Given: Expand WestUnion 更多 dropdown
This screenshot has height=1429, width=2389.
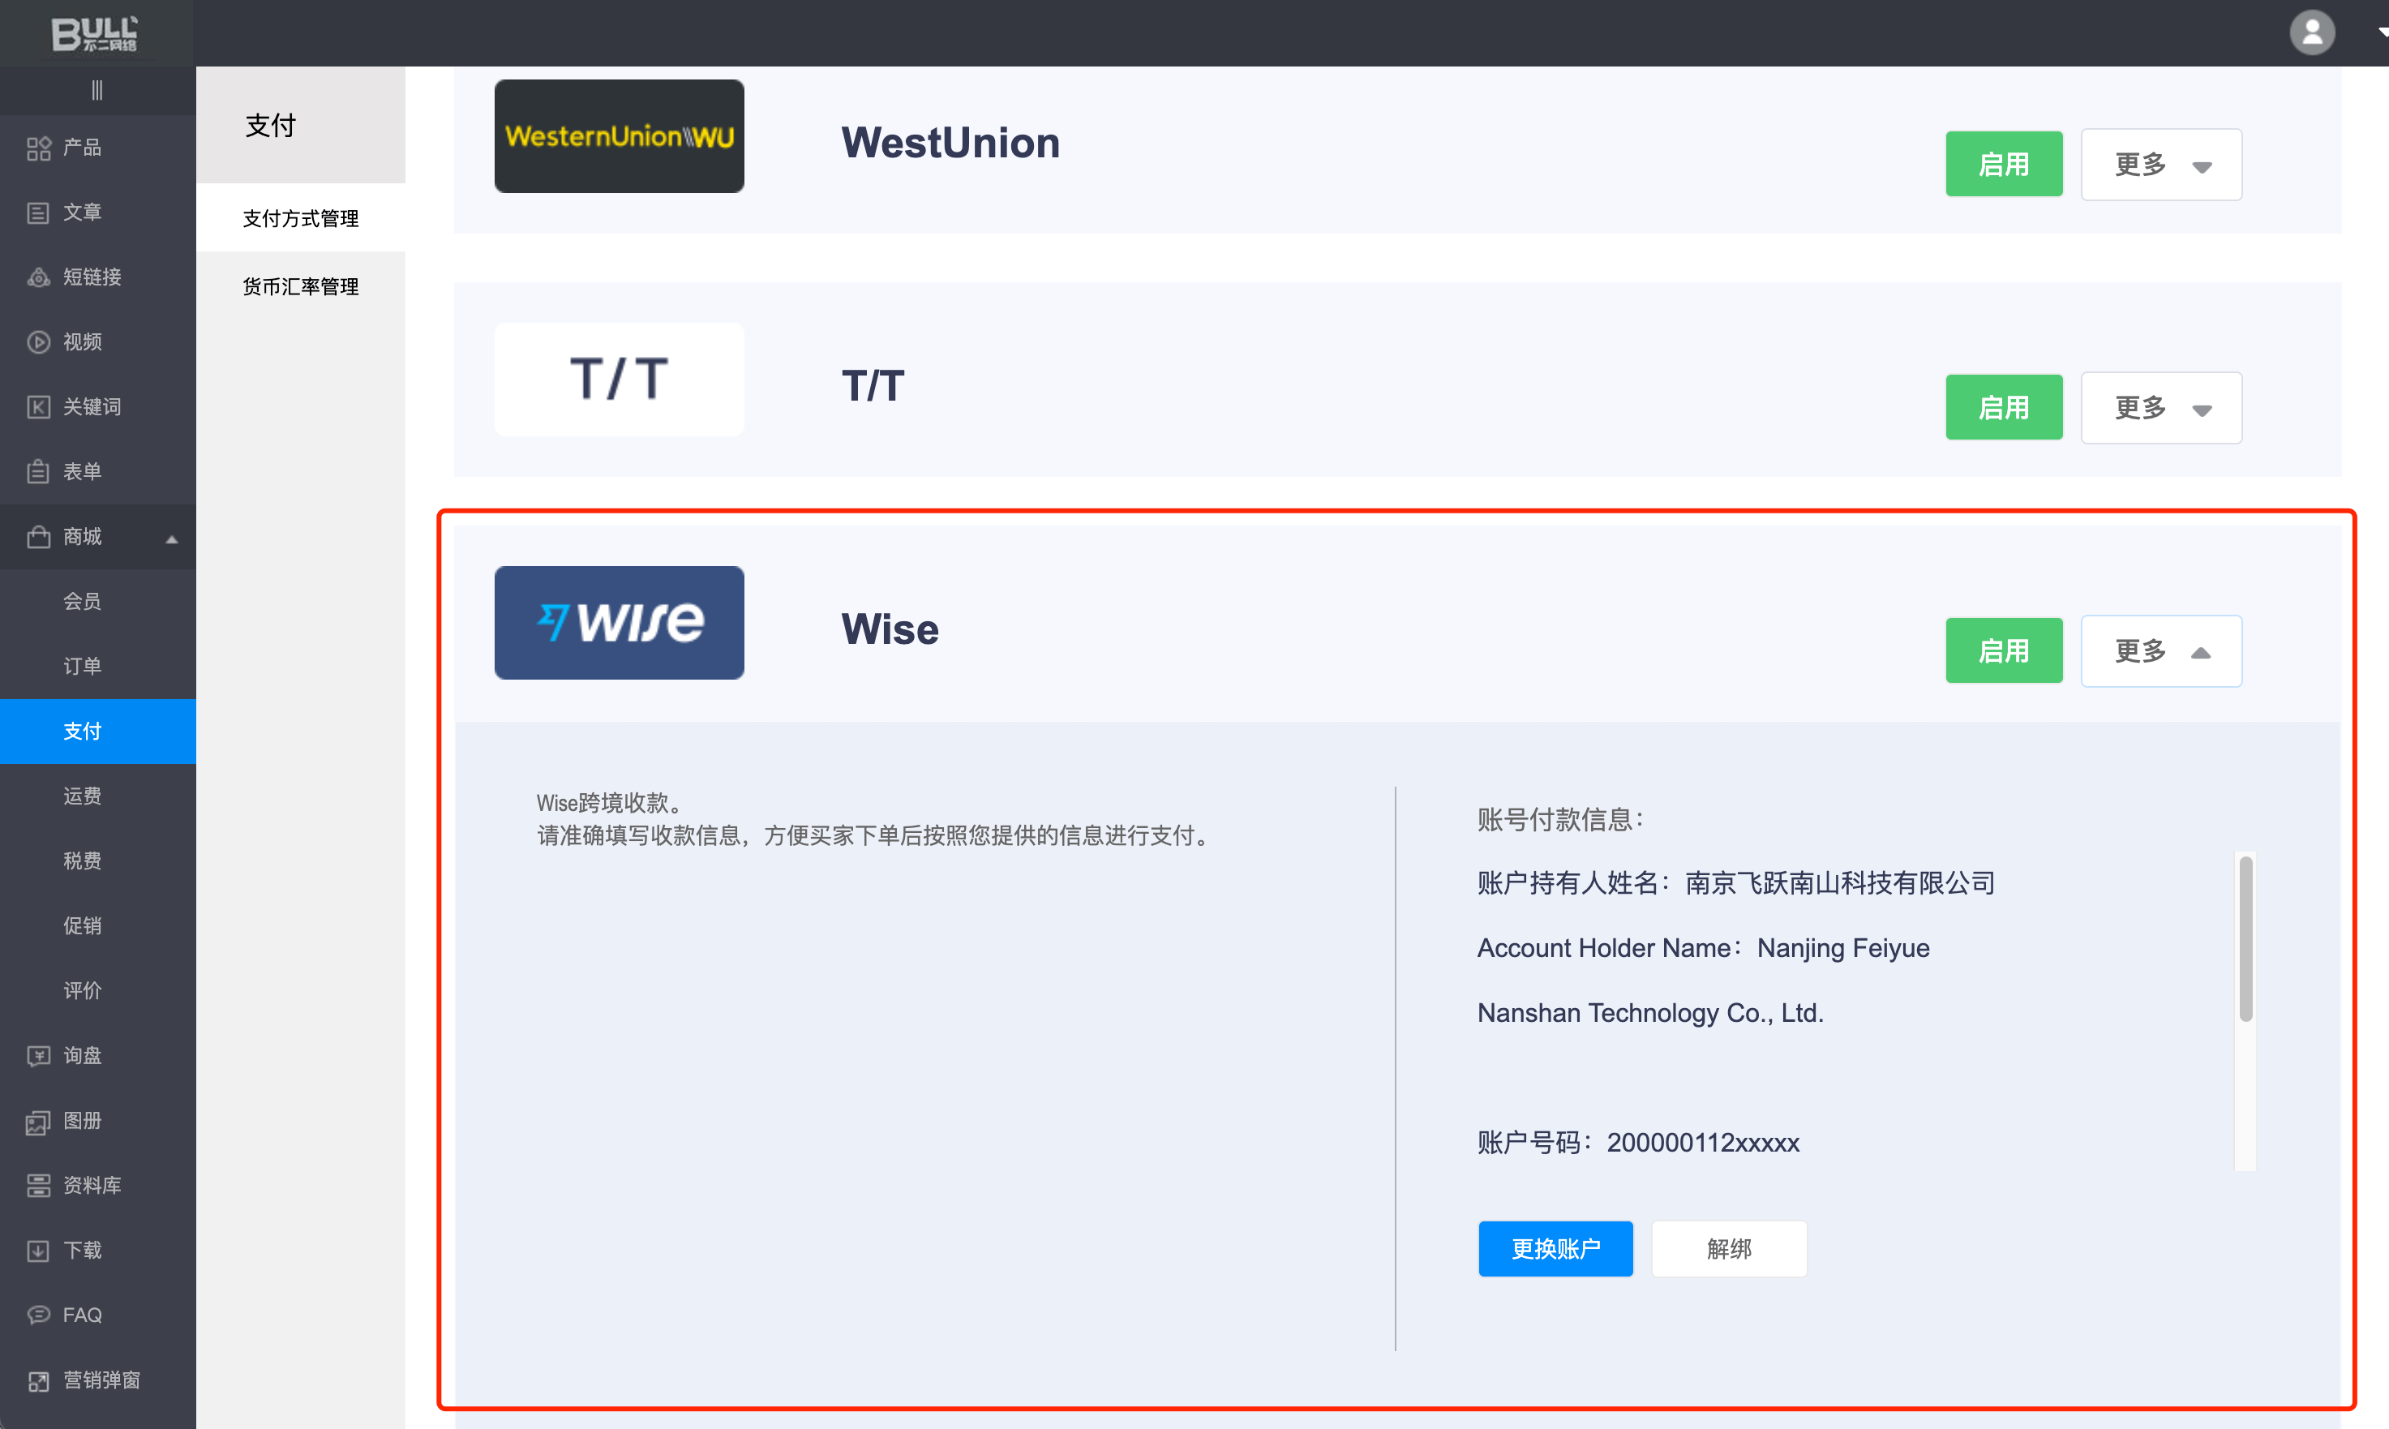Looking at the screenshot, I should pos(2160,165).
